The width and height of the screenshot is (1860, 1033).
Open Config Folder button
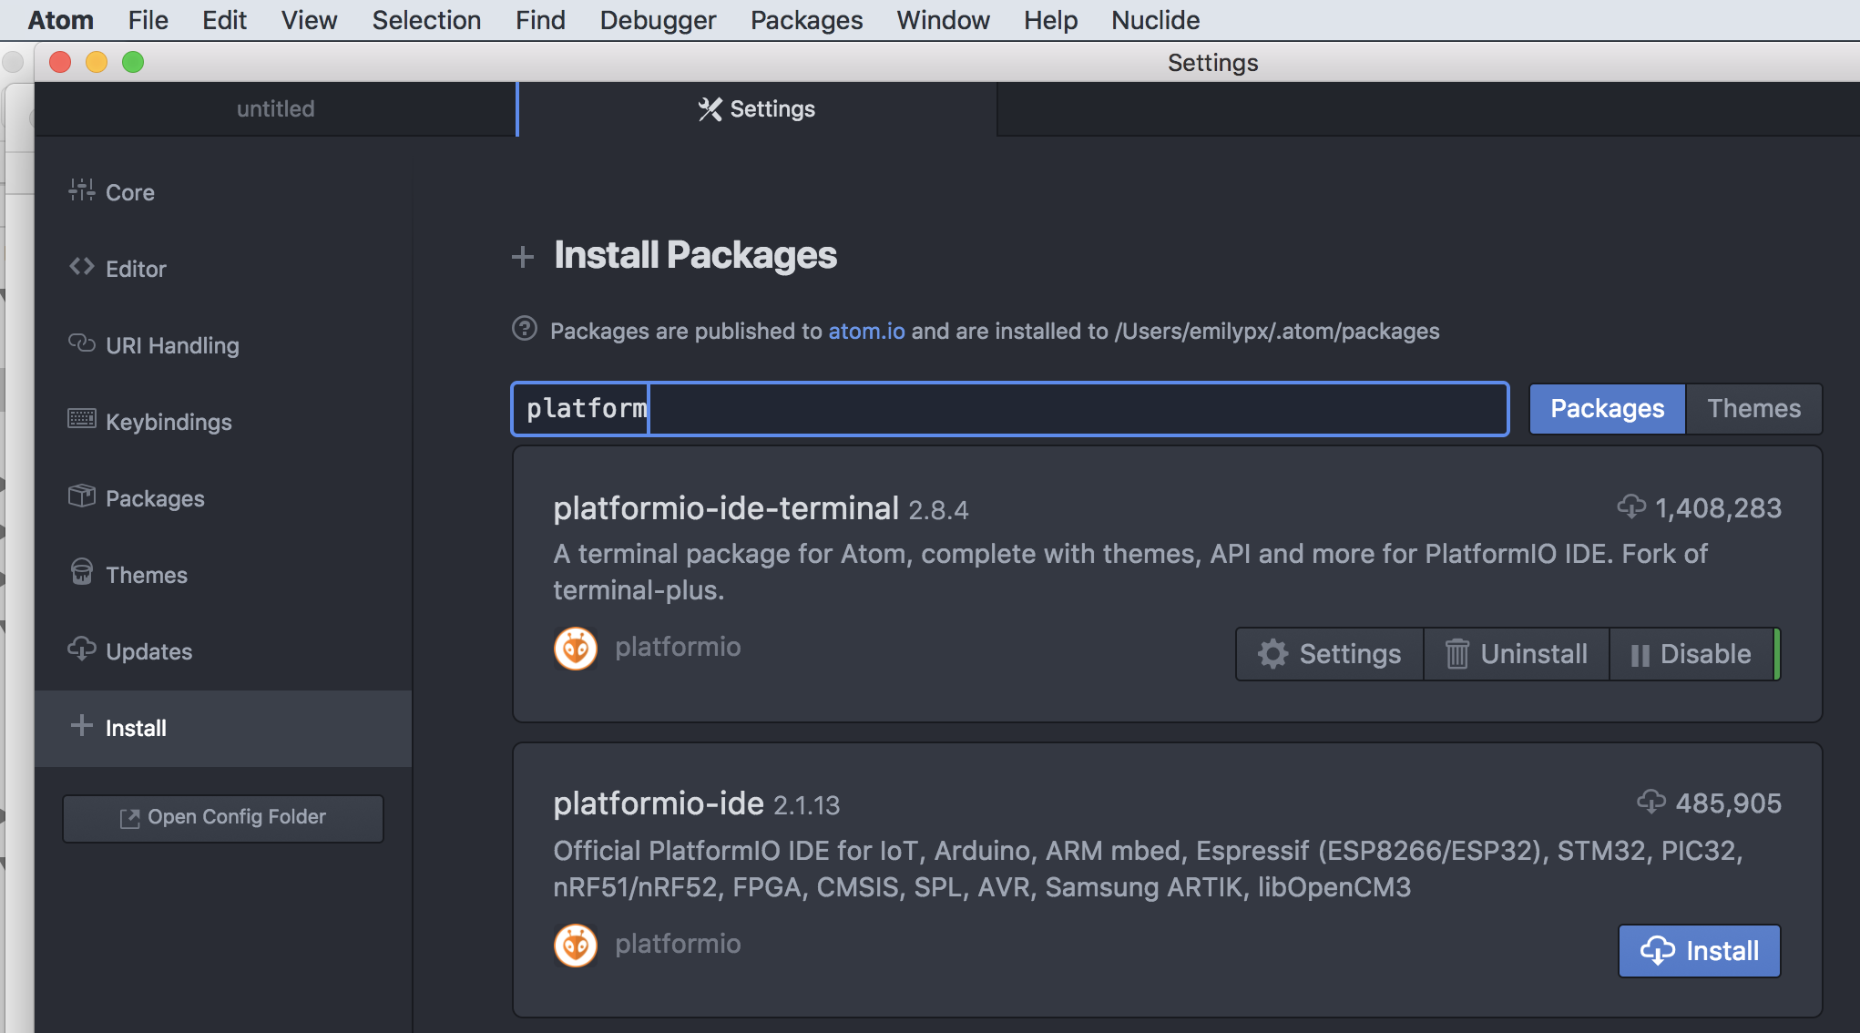[x=223, y=818]
